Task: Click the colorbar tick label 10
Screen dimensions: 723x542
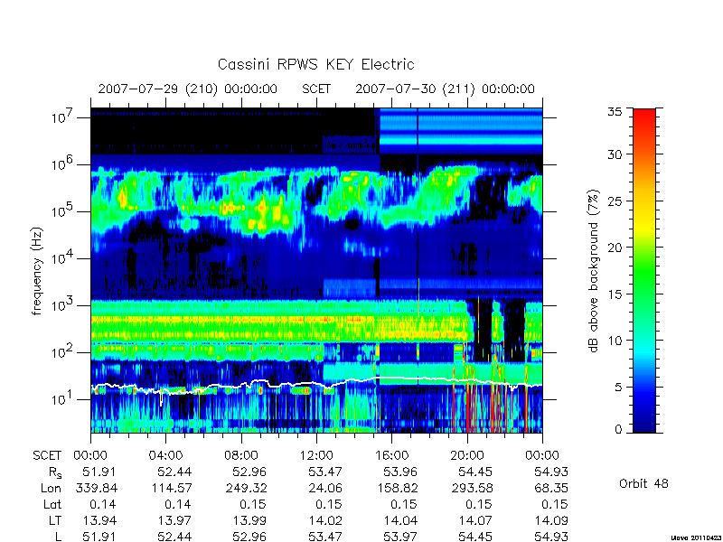Action: [614, 341]
